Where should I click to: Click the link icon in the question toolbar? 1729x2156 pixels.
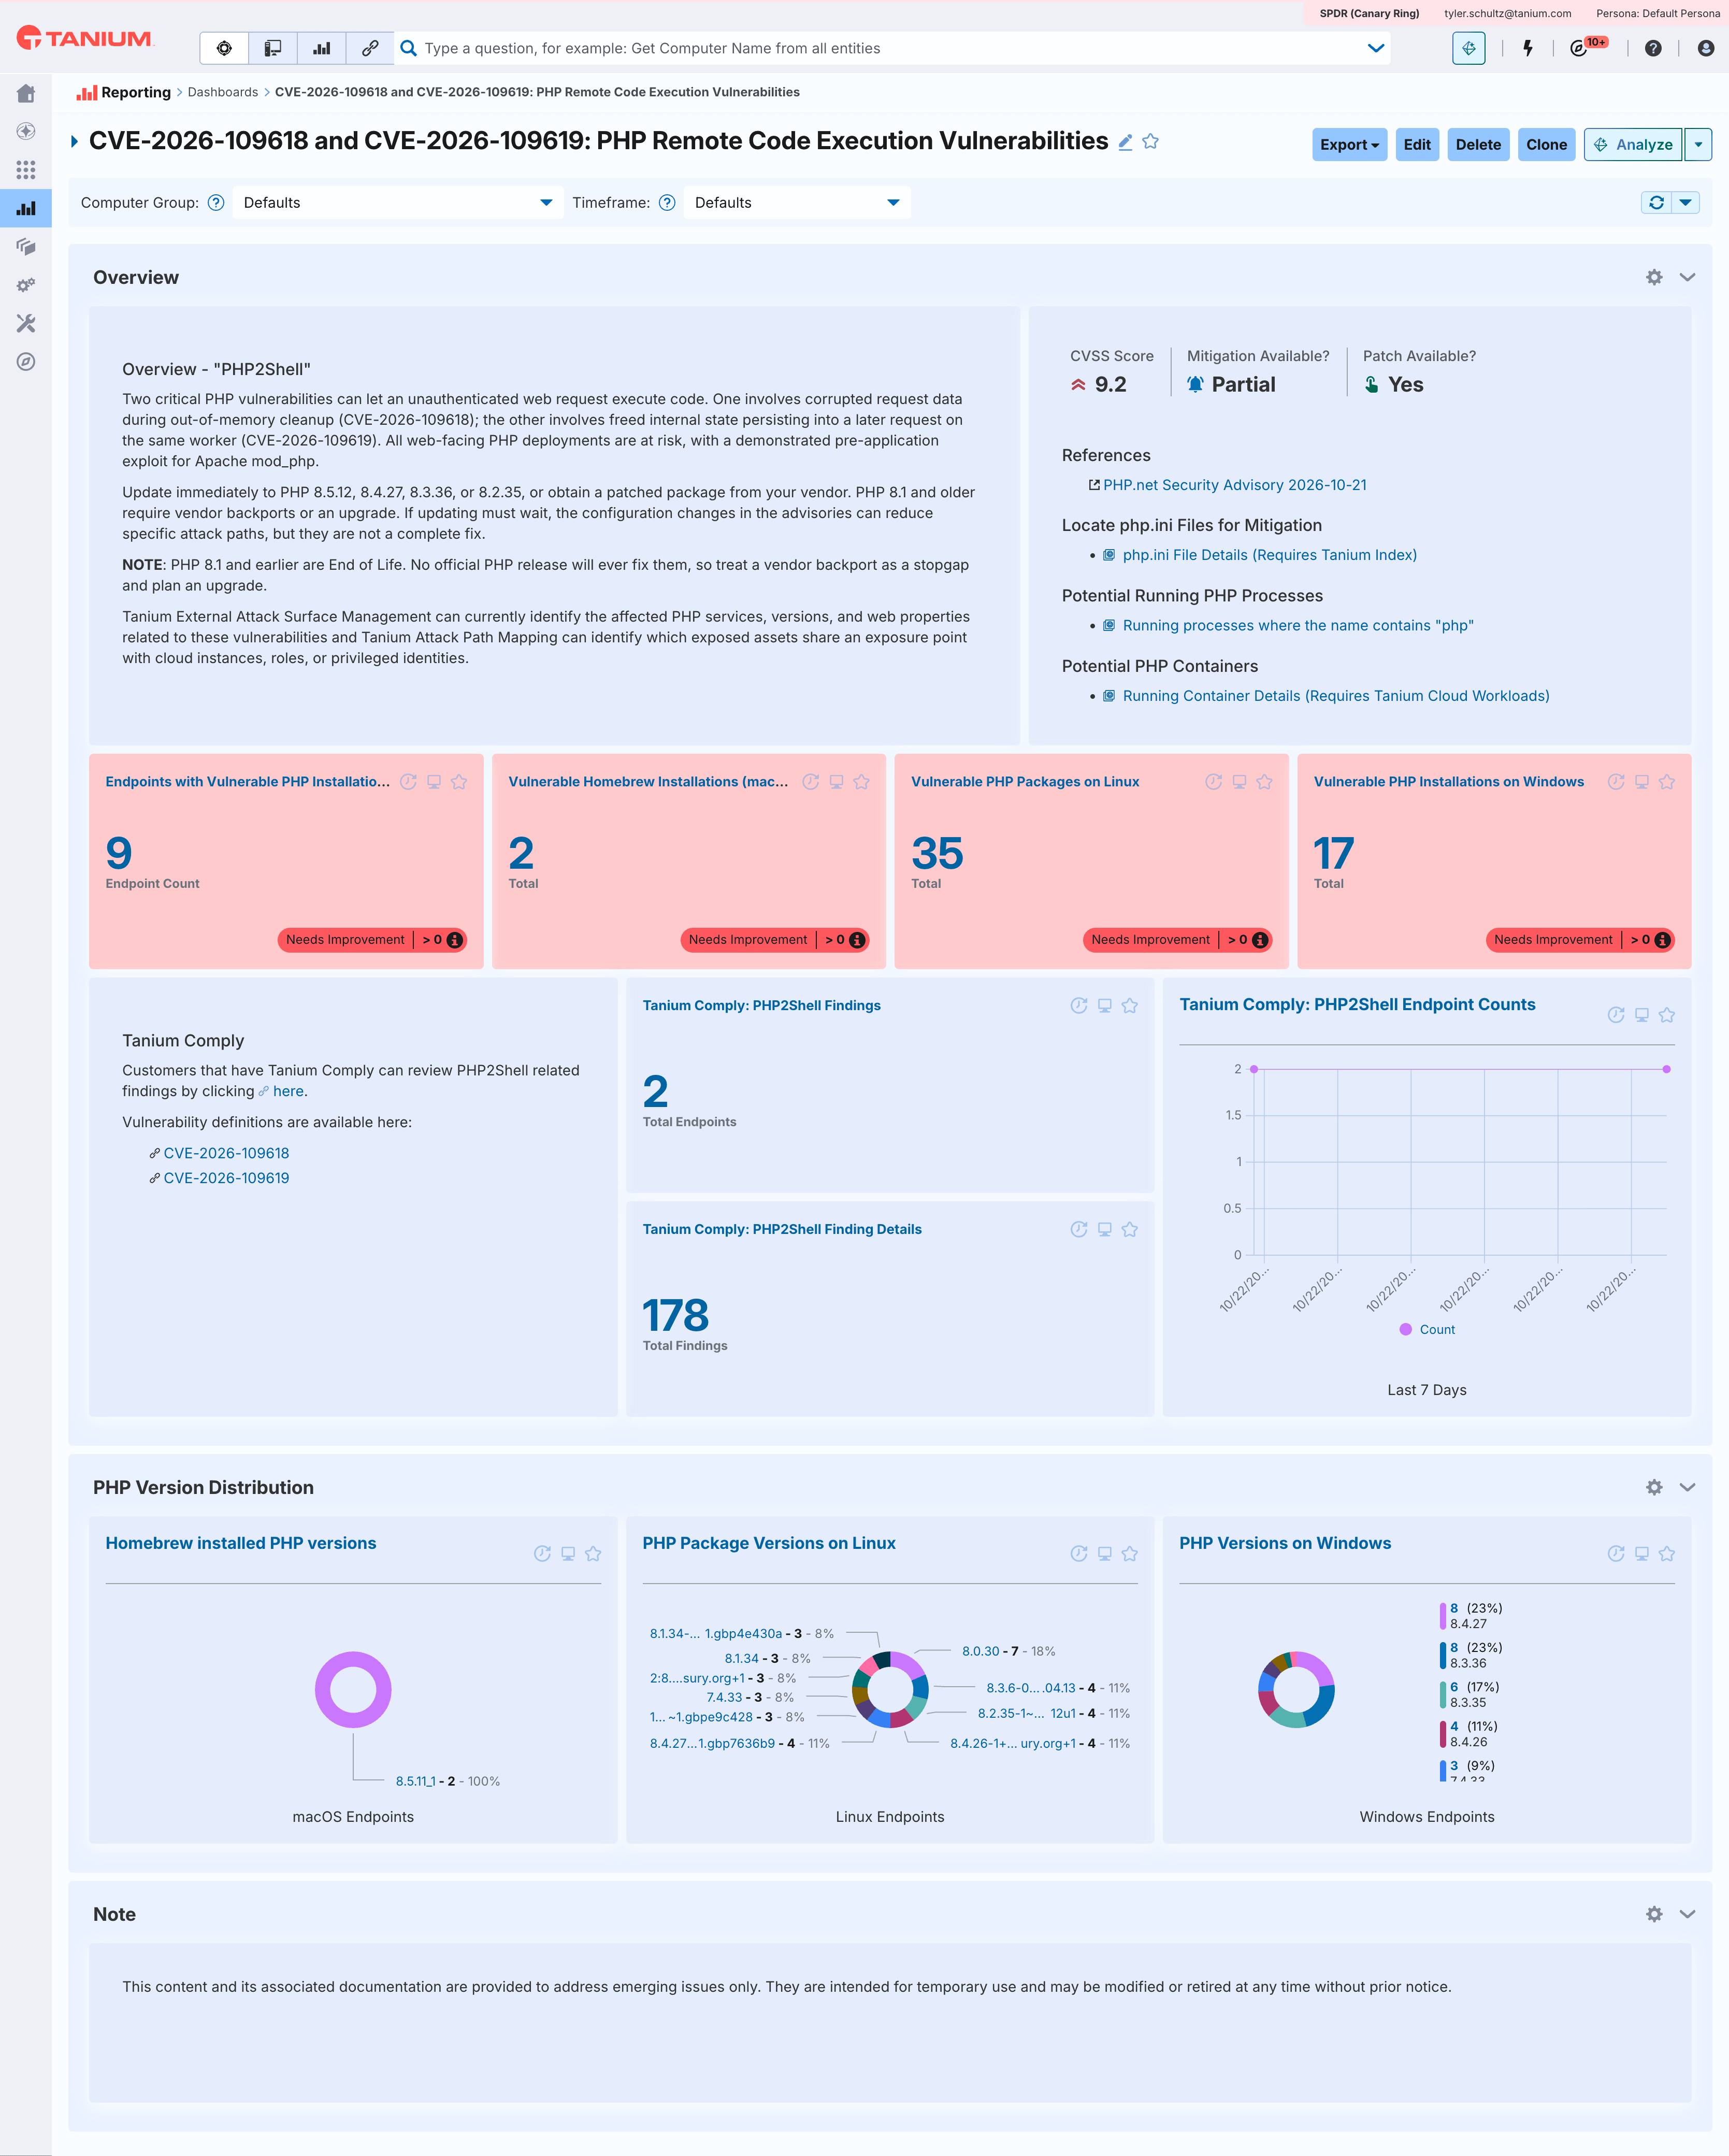pos(370,48)
